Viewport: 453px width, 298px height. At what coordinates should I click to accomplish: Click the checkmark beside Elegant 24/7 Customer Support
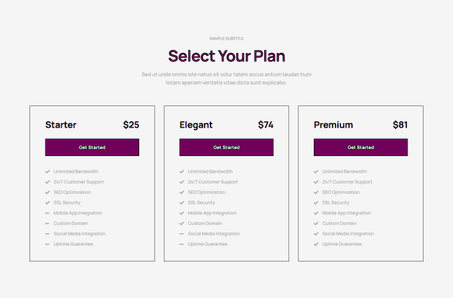pyautogui.click(x=182, y=182)
